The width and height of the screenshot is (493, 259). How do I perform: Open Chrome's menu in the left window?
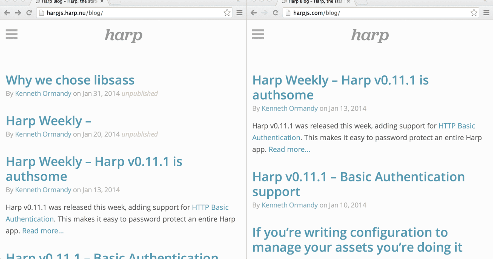(x=239, y=13)
